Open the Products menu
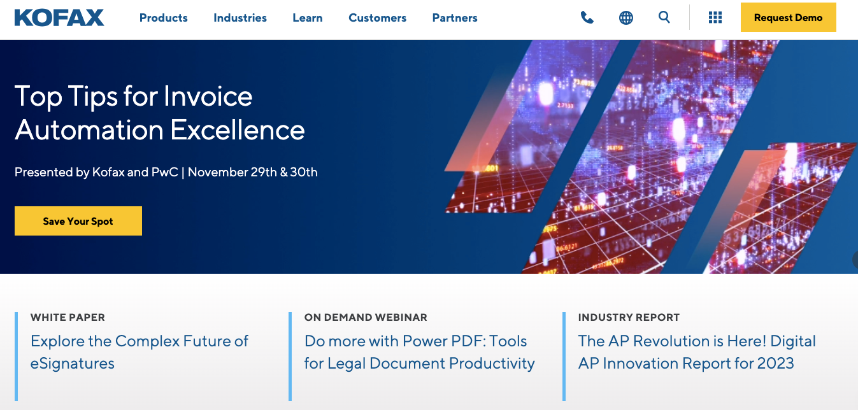 pyautogui.click(x=164, y=18)
